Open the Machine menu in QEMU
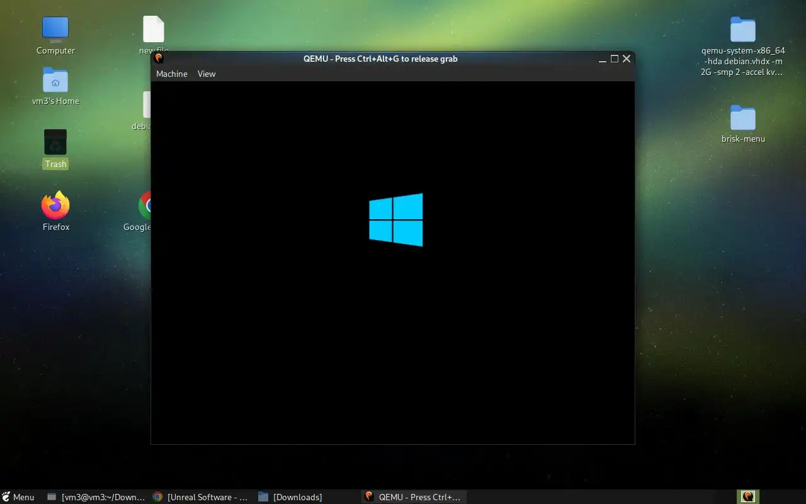The image size is (806, 504). 172,74
